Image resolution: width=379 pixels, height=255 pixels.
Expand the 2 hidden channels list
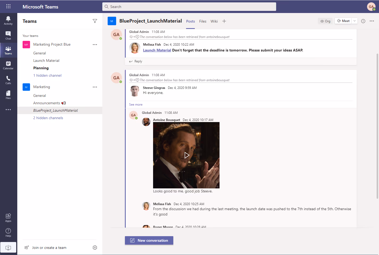click(x=48, y=118)
